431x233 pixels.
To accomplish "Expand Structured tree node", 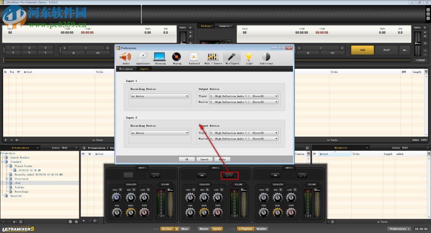I will point(7,179).
